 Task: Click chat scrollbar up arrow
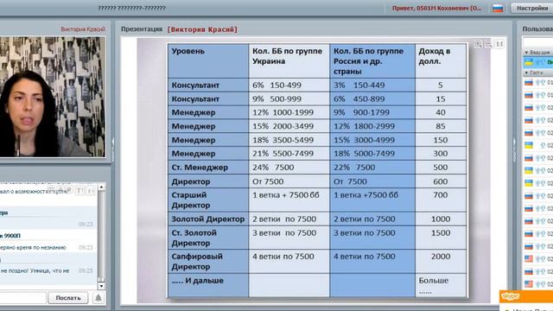coord(101,187)
